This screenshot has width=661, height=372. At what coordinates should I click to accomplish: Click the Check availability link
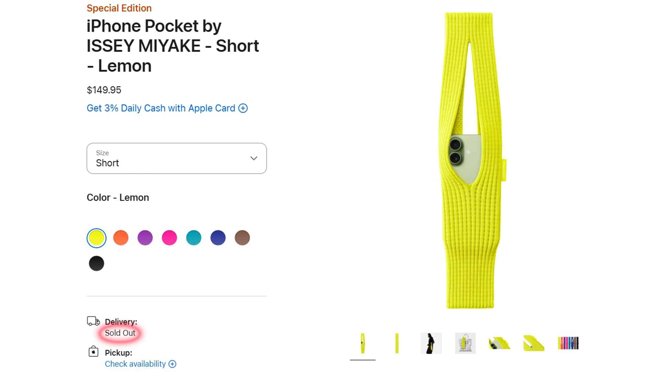click(135, 364)
